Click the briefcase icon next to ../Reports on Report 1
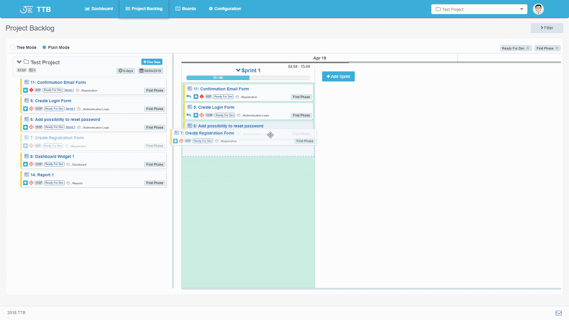Screen dimensions: 569x320 (68, 183)
